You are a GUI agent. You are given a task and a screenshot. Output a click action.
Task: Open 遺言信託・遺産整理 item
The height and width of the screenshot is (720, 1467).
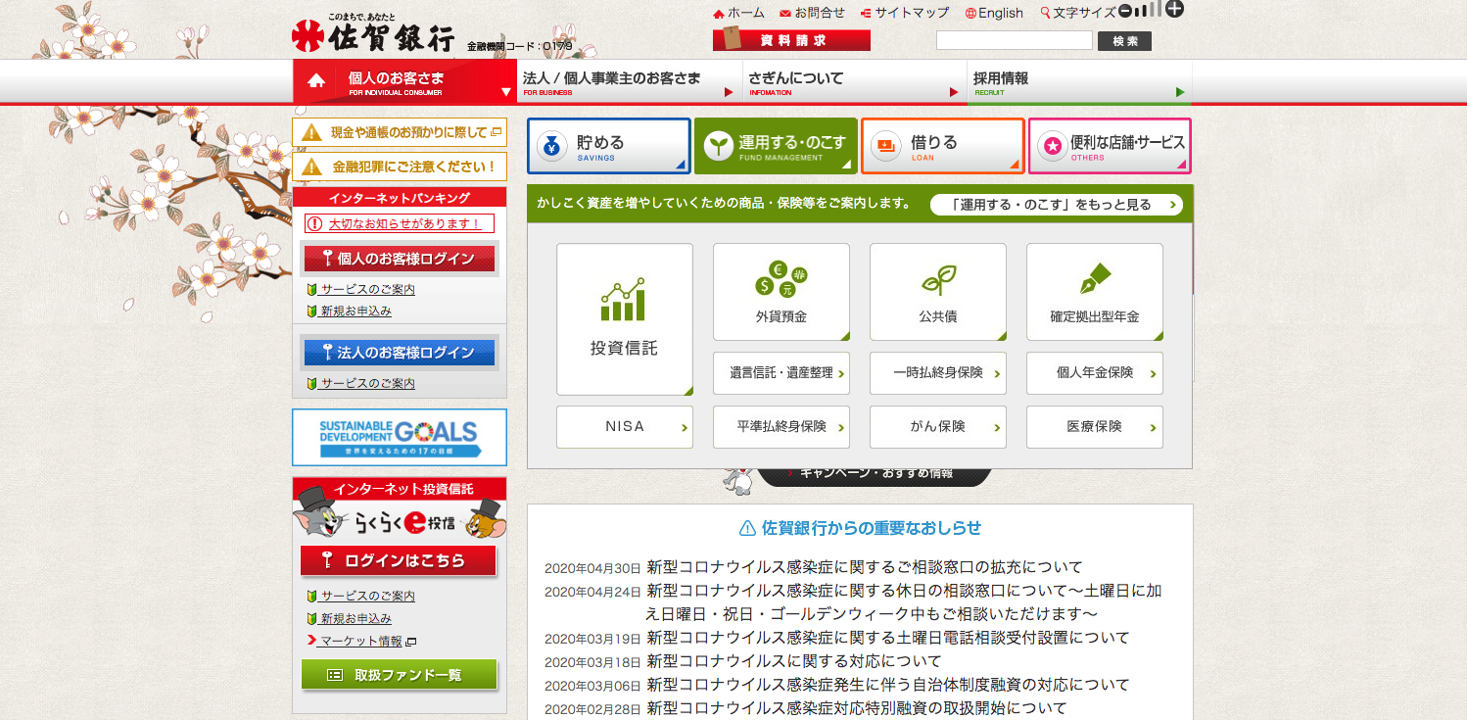[x=781, y=373]
